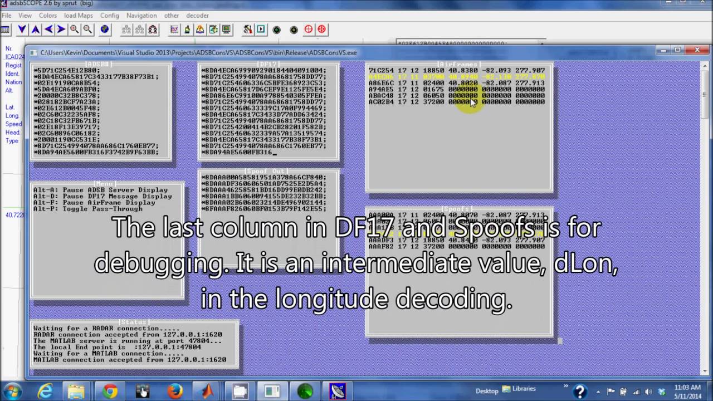Open the decoder menu
This screenshot has width=713, height=401.
198,16
